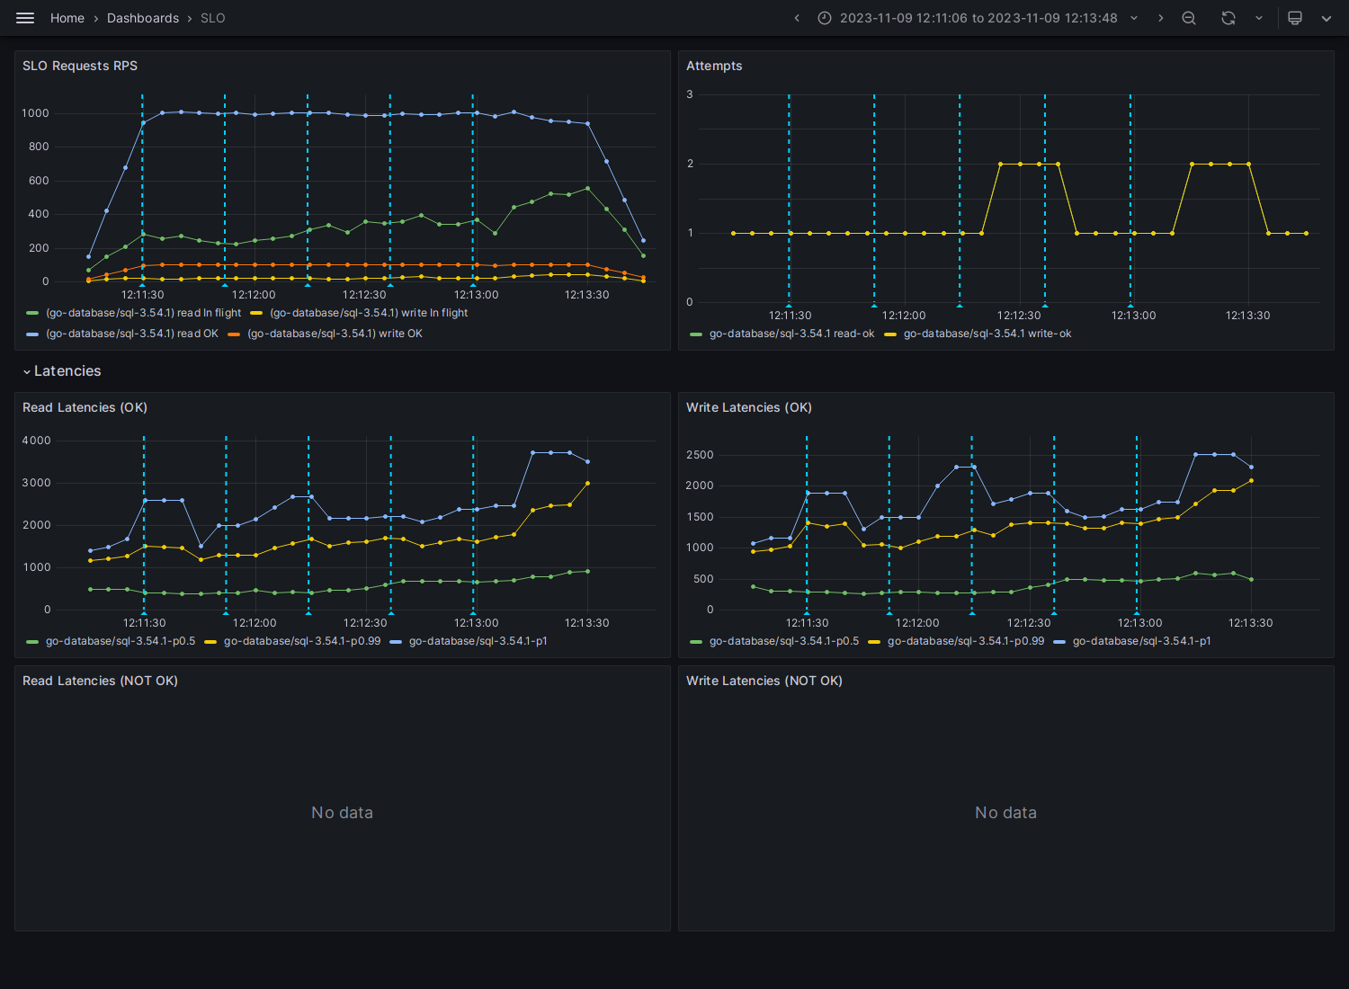Toggle p1 series in Write Latencies
The image size is (1349, 989).
[x=1141, y=641]
